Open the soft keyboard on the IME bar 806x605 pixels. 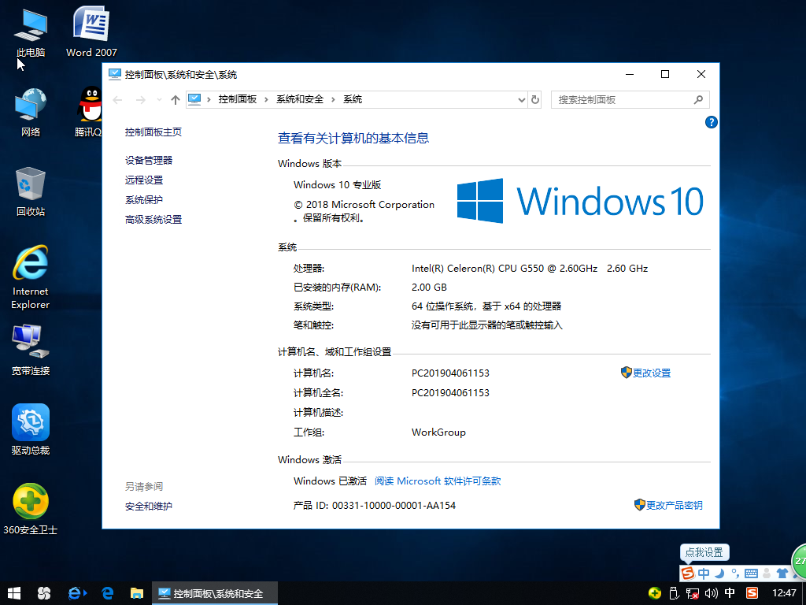coord(751,573)
